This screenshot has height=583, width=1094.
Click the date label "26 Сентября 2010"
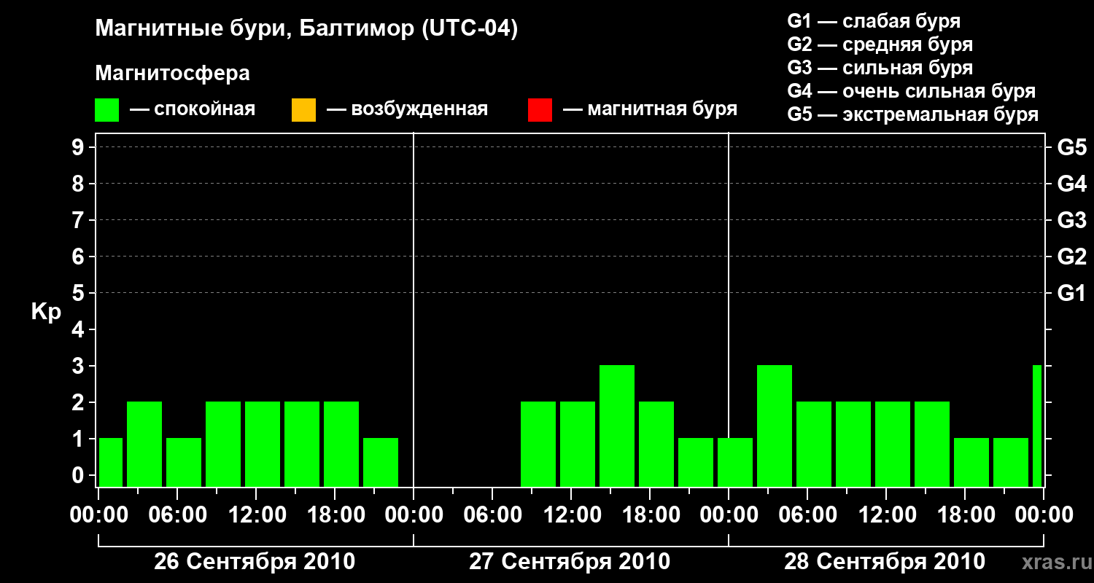[x=255, y=561]
